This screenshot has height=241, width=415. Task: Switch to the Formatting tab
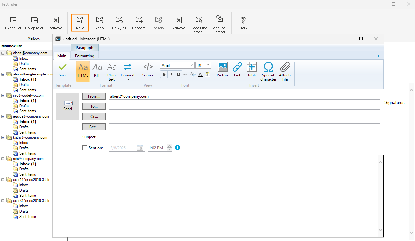click(x=84, y=56)
